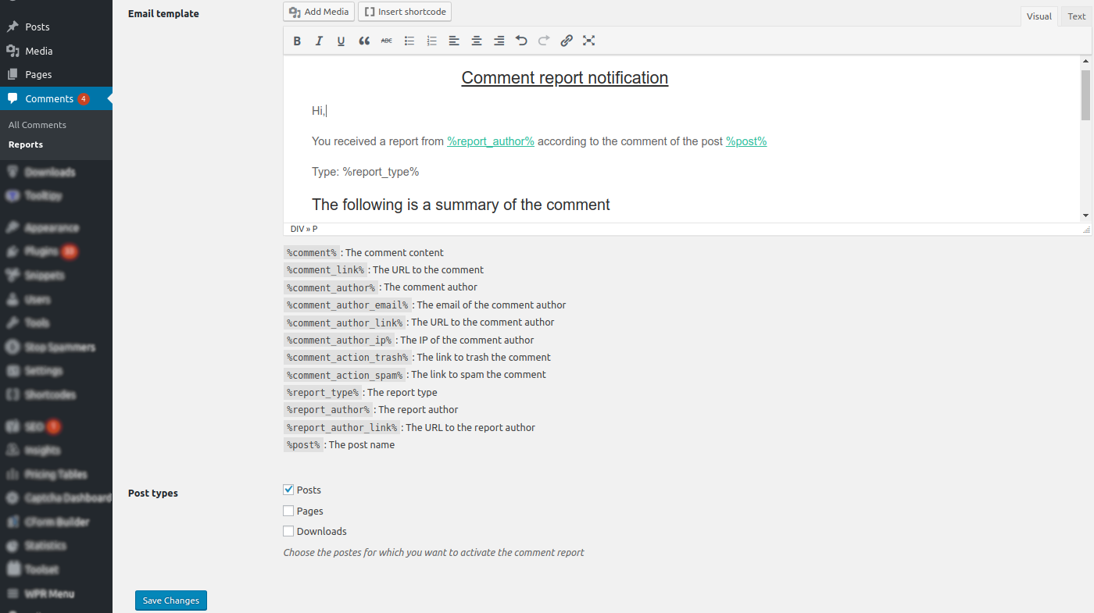The height and width of the screenshot is (613, 1094).
Task: Click the %comment_author_link% placeholder code
Action: [345, 323]
